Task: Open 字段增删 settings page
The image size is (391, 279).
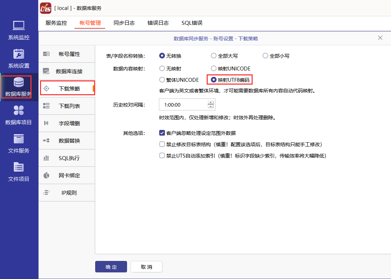Action: tap(67, 123)
